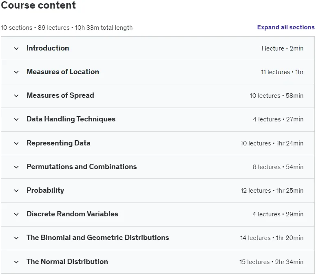Viewport: 316px width, 275px height.
Task: Select the Representing Data section title
Action: (x=58, y=143)
